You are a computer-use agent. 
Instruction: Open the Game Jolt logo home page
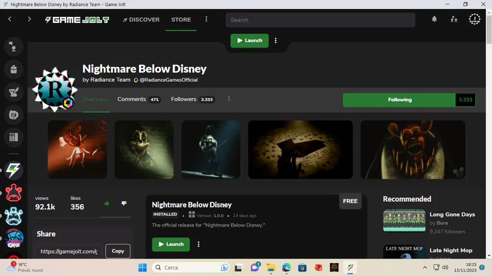coord(77,20)
